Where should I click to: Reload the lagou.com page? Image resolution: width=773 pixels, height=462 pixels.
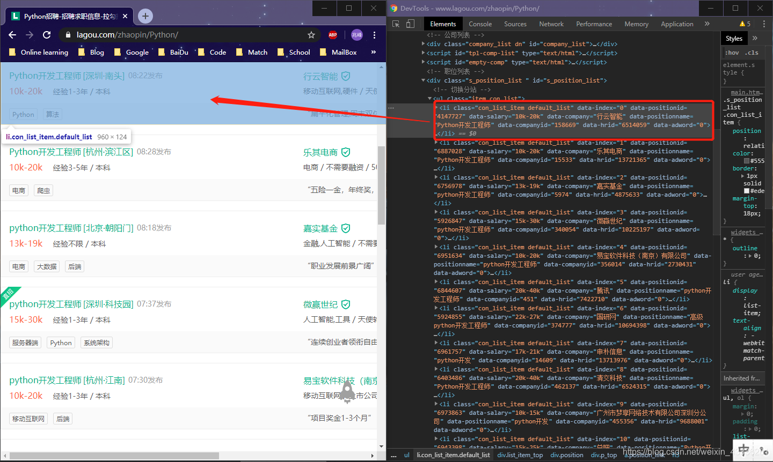tap(47, 35)
